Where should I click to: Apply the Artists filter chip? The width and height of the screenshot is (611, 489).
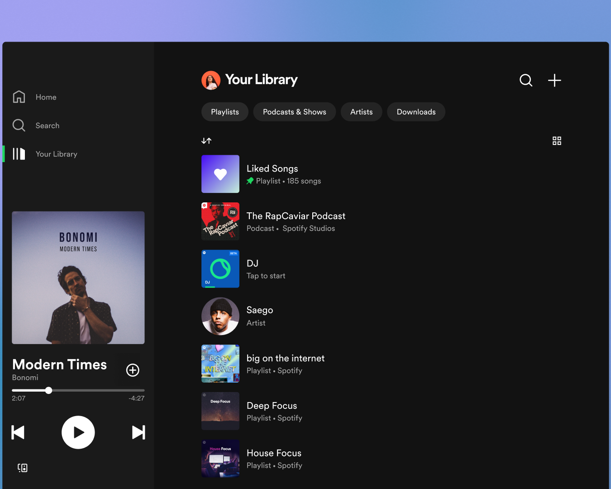pos(362,112)
